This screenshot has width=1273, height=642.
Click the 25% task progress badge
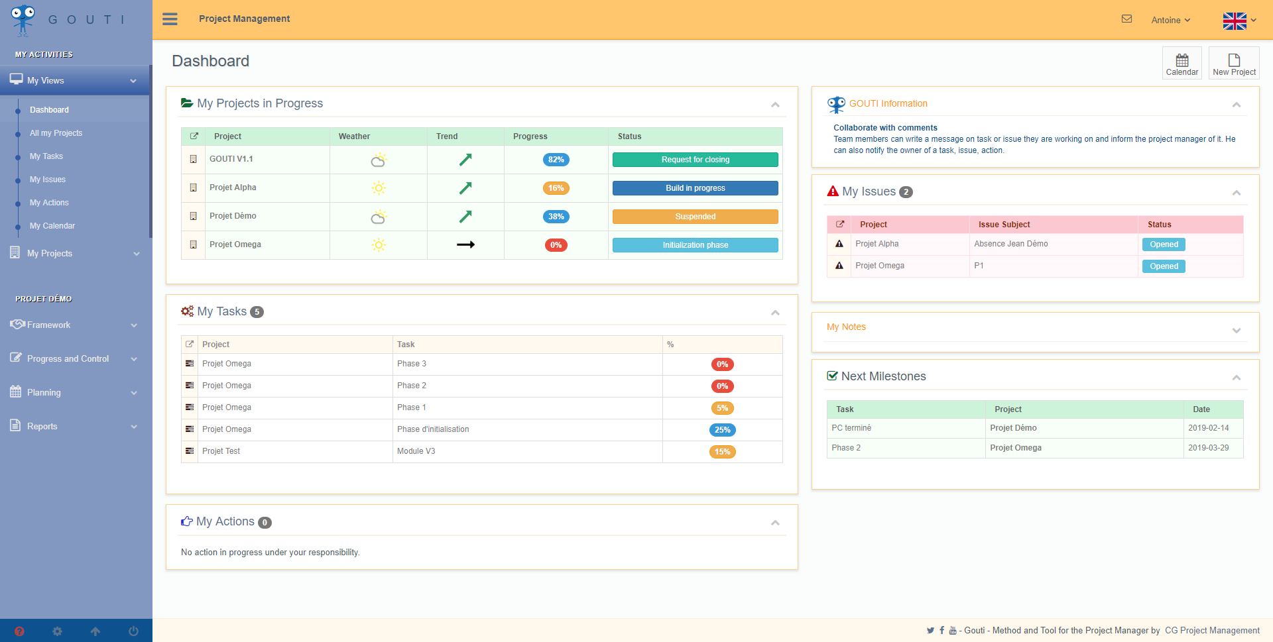point(722,430)
